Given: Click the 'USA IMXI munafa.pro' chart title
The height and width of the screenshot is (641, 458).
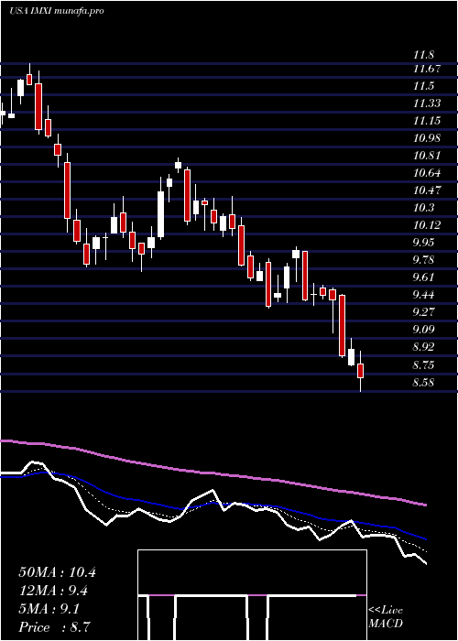Looking at the screenshot, I should tap(57, 11).
